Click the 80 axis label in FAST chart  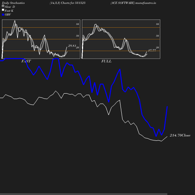click(x=78, y=24)
